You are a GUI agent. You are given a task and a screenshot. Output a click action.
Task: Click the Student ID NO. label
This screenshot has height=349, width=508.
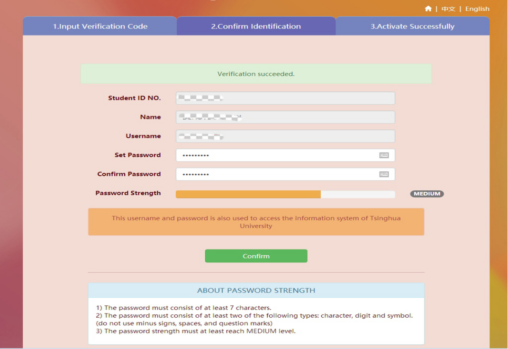pyautogui.click(x=135, y=98)
